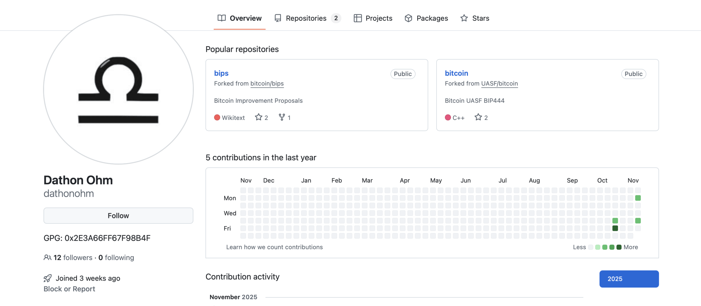Click the Repositories tab icon

[x=278, y=18]
